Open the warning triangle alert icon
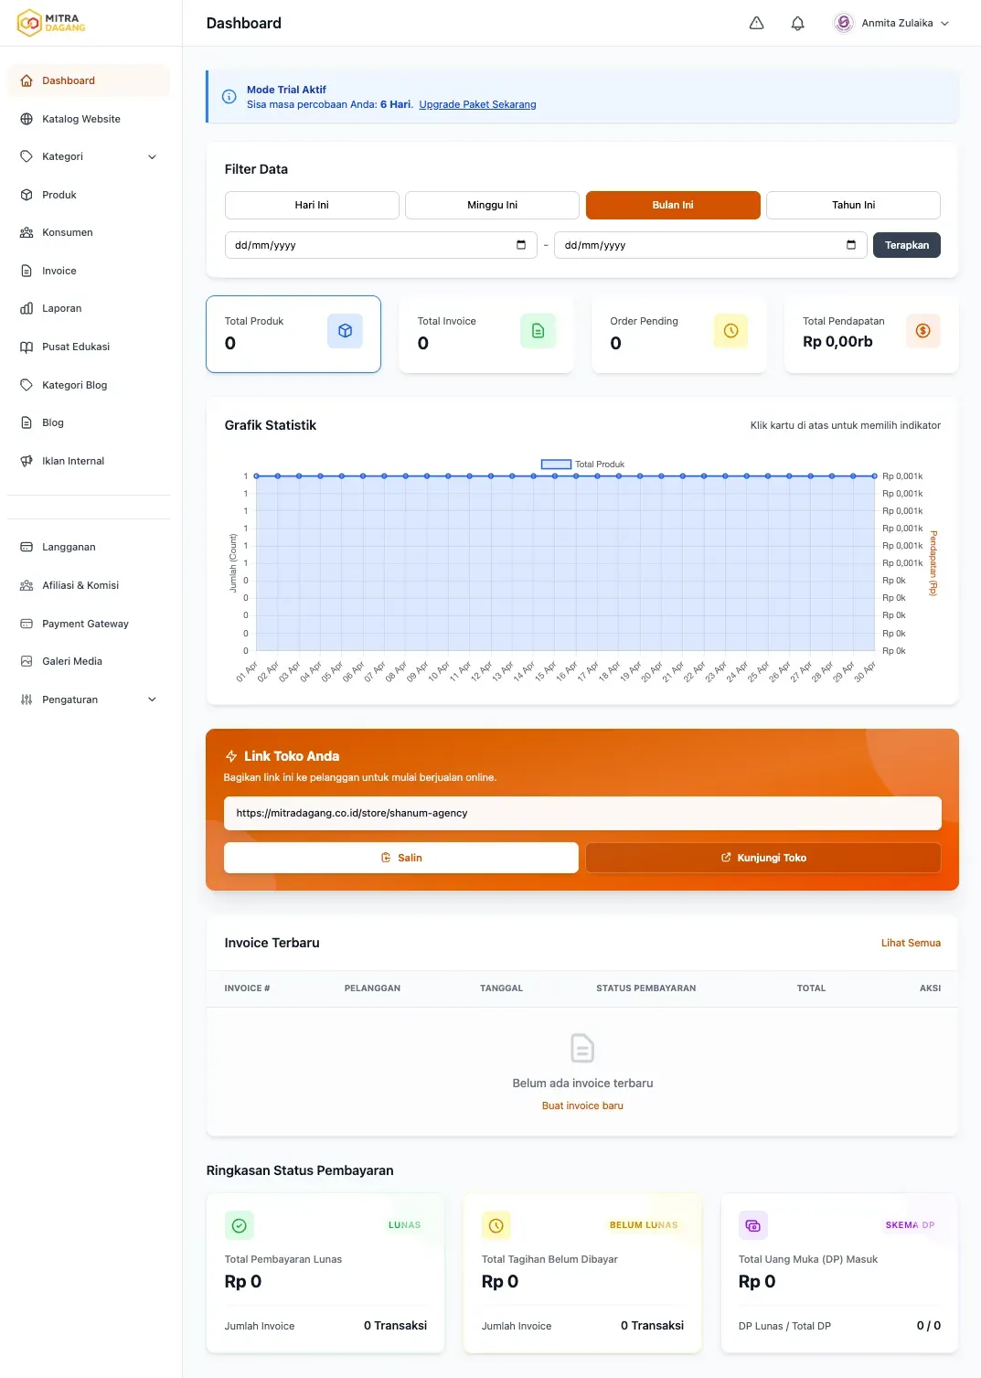 point(756,24)
